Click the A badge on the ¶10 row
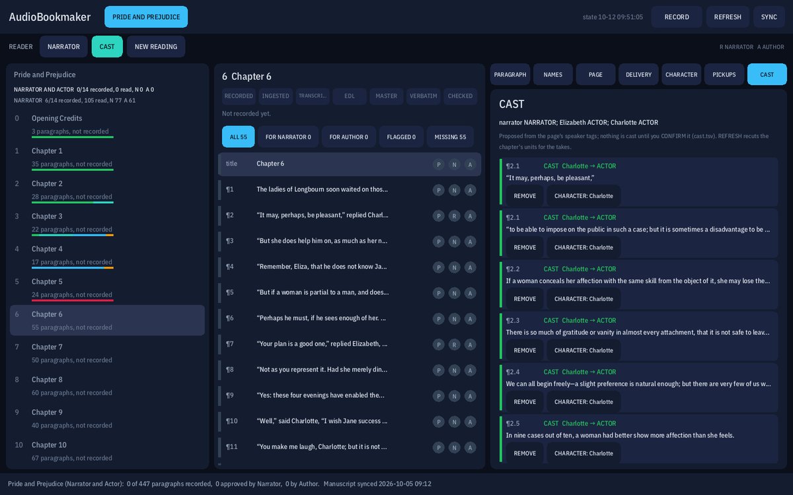Screen dimensions: 793x495 coord(470,422)
